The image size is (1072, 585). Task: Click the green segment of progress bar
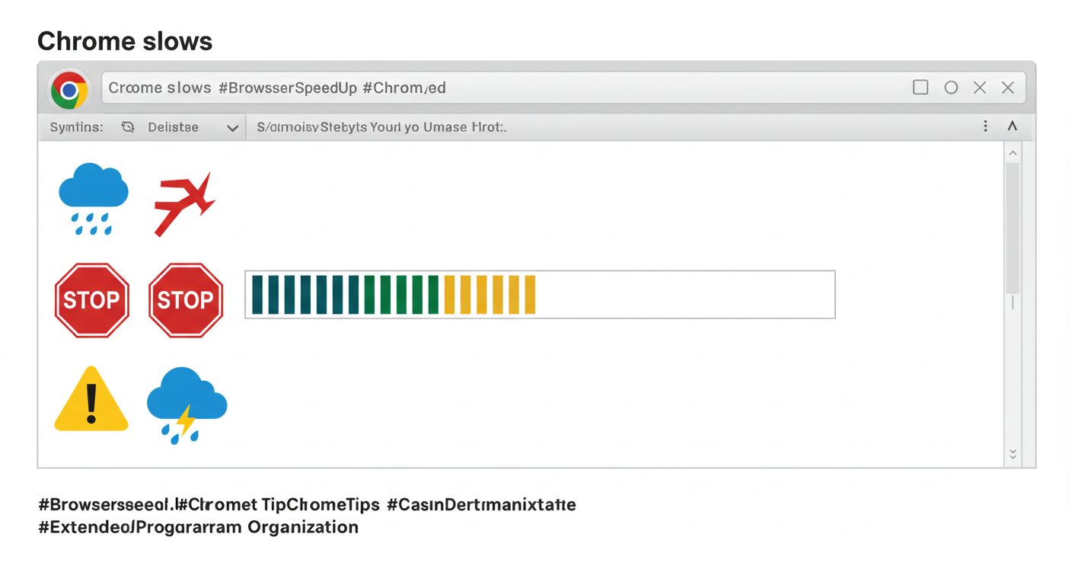point(401,295)
